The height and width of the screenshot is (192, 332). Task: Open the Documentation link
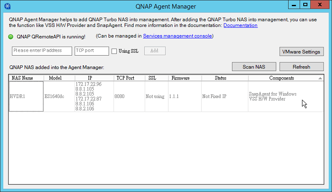[x=240, y=26]
